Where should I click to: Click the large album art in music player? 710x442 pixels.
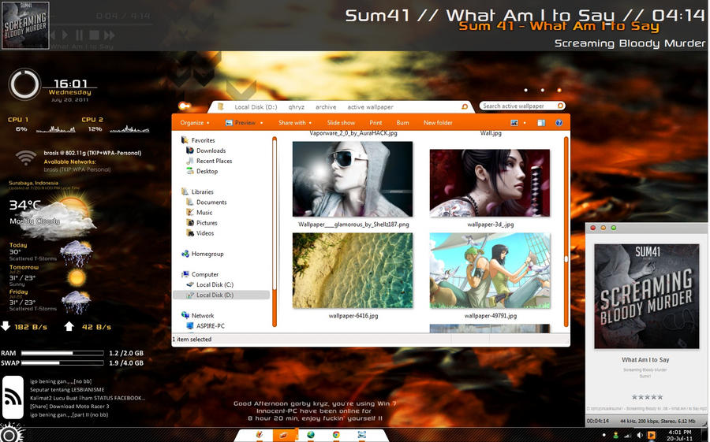[x=647, y=296]
